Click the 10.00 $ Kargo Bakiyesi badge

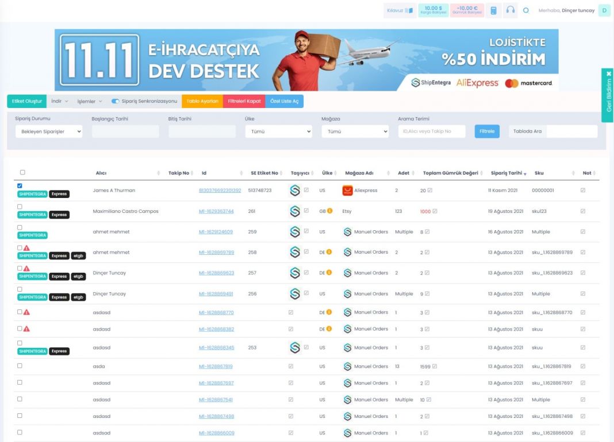433,10
